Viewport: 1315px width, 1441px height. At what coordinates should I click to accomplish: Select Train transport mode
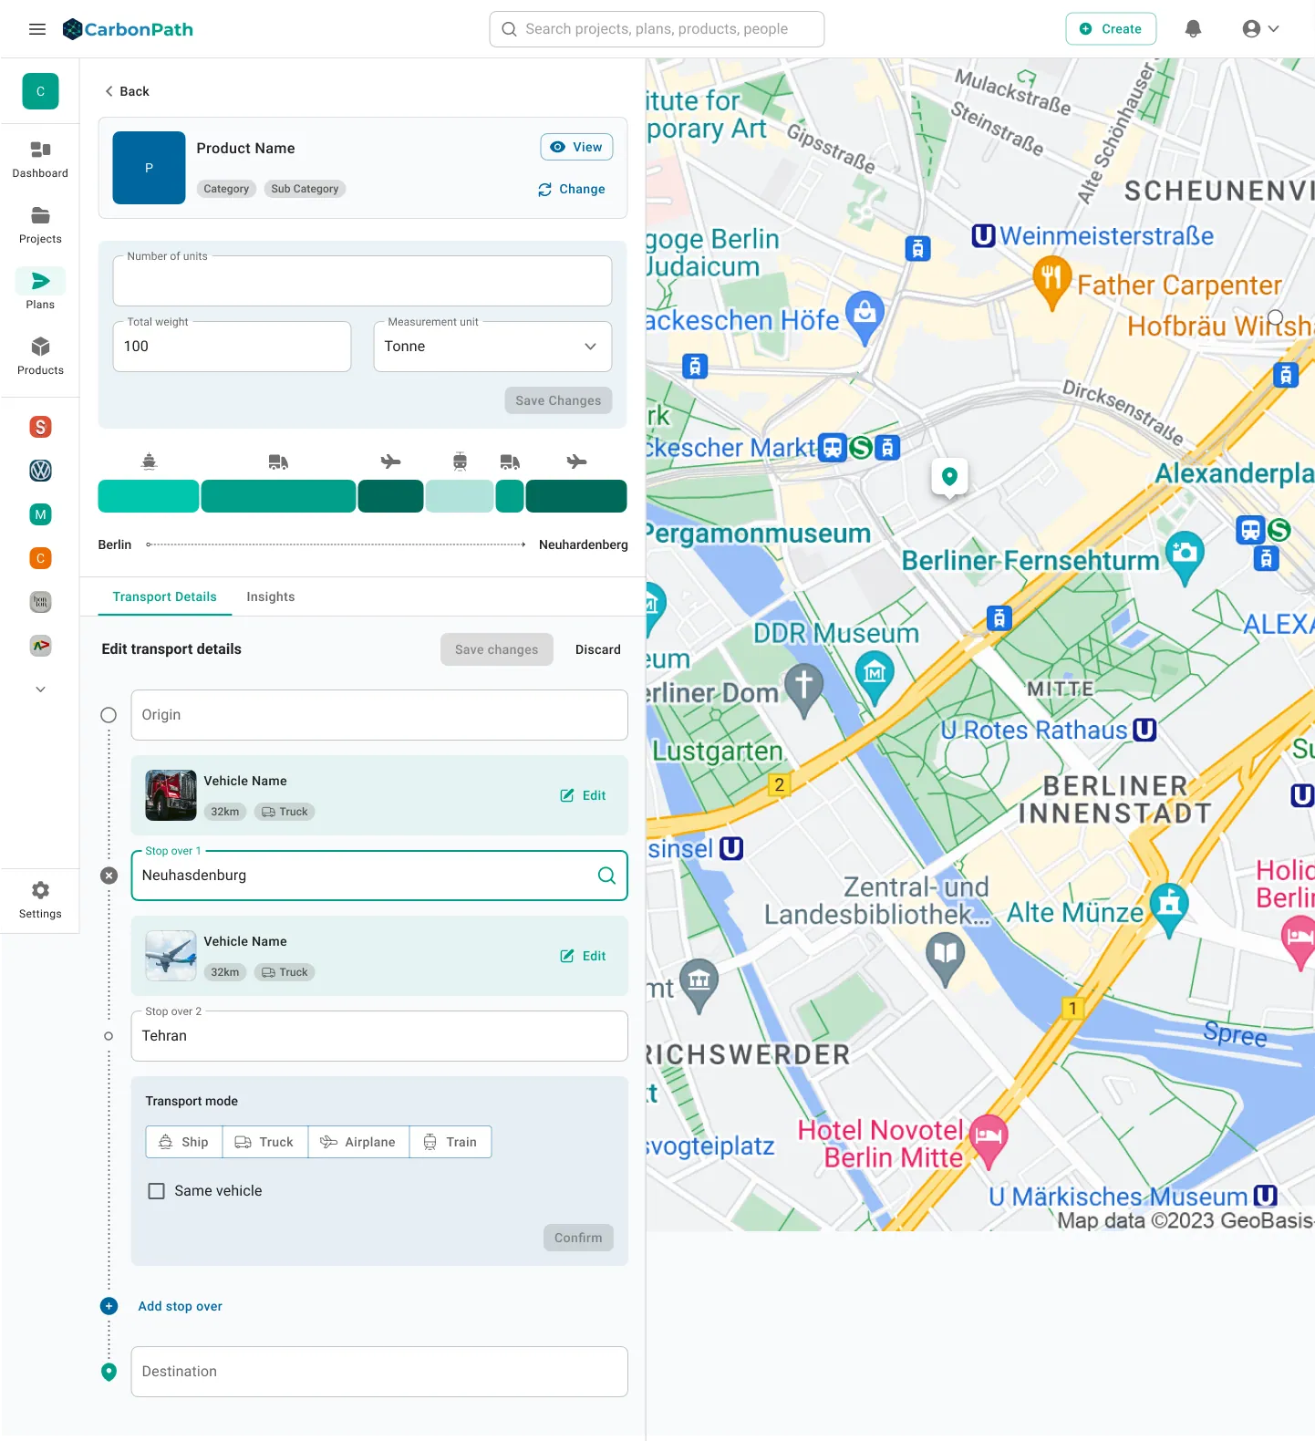pos(451,1142)
